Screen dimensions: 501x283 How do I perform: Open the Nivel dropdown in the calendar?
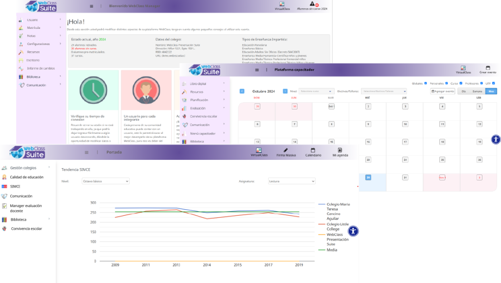coord(317,91)
